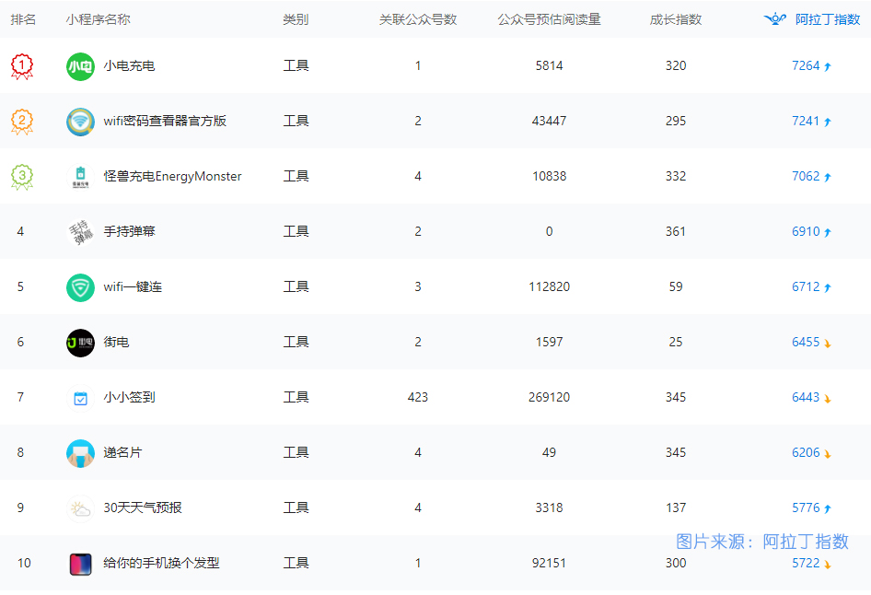871x595 pixels.
Task: Click the index value 6910
Action: pyautogui.click(x=806, y=231)
